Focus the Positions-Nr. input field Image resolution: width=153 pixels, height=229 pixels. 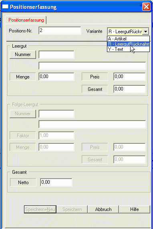(x=60, y=30)
